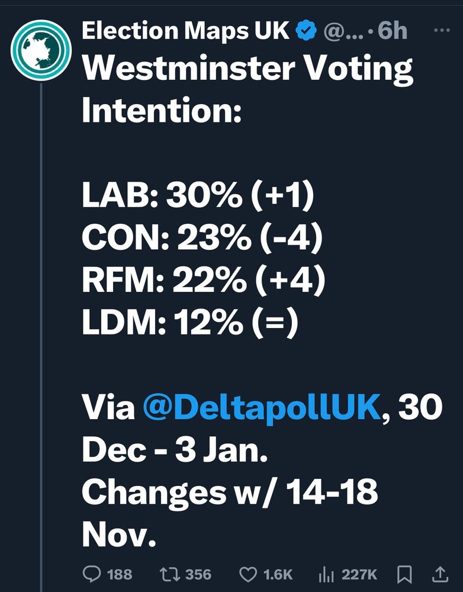The height and width of the screenshot is (592, 463).
Task: Bookmark this Election Maps UK tweet
Action: pyautogui.click(x=405, y=573)
